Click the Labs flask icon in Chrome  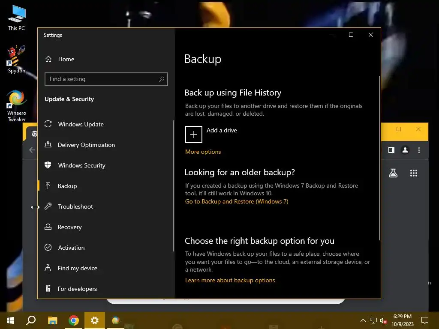(393, 173)
